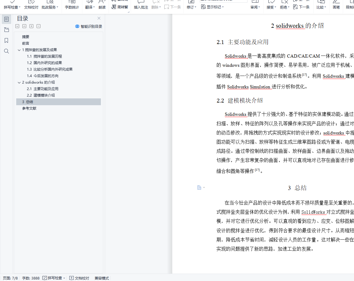Open the bookmark pane in the sidebar
Viewport: 354px width, 281px height.
pos(6,40)
